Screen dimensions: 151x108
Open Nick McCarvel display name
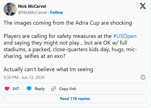tap(32, 6)
